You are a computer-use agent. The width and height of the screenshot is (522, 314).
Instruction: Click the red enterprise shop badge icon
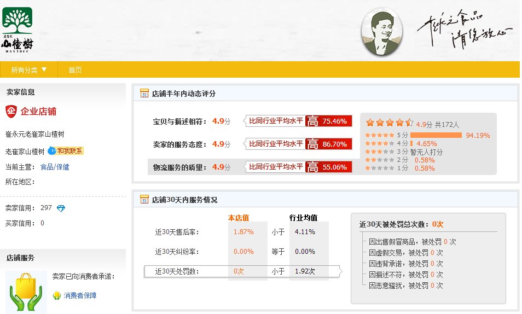tap(11, 112)
